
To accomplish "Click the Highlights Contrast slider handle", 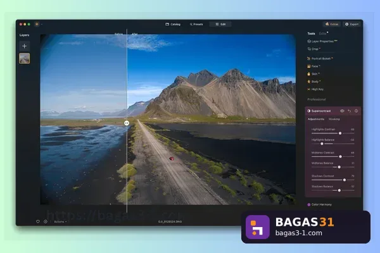I will click(340, 133).
